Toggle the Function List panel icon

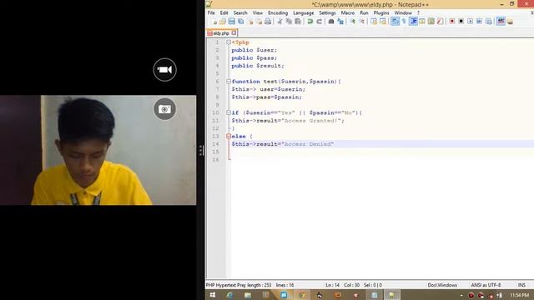(440, 22)
